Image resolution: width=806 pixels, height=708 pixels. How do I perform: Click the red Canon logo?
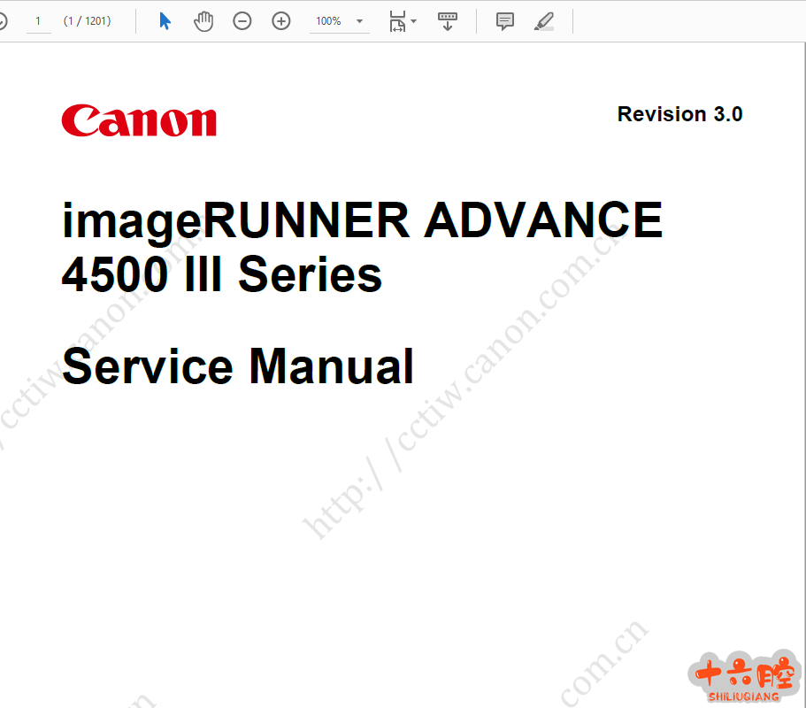[x=139, y=120]
